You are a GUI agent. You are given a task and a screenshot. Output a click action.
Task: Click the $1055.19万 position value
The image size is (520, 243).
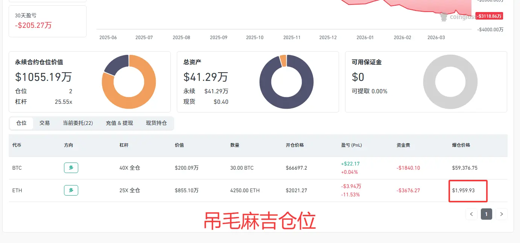(x=43, y=77)
